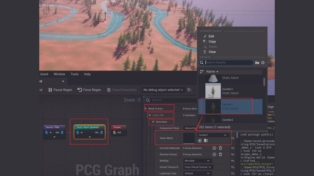Select the first Conifer1 asset with light thumbnail
This screenshot has width=314, height=176.
coord(230,91)
